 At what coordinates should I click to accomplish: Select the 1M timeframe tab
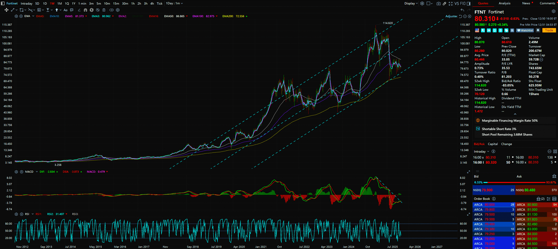(59, 3)
